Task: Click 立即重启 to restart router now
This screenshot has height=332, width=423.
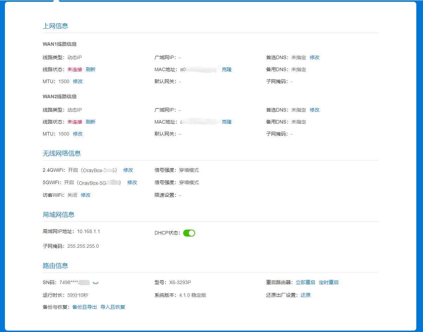Action: click(x=305, y=282)
